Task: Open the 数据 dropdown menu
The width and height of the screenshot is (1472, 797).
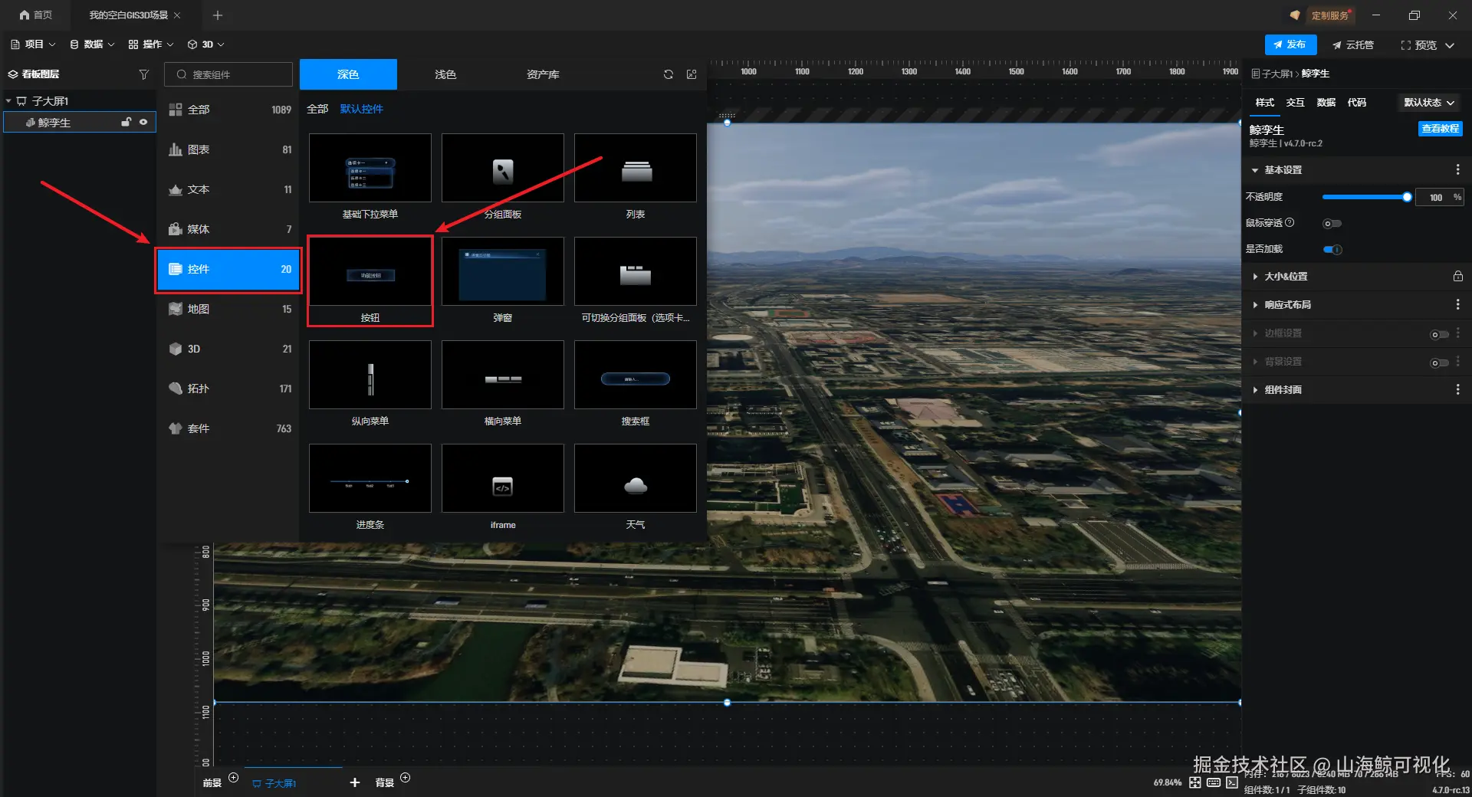Action: pos(92,44)
